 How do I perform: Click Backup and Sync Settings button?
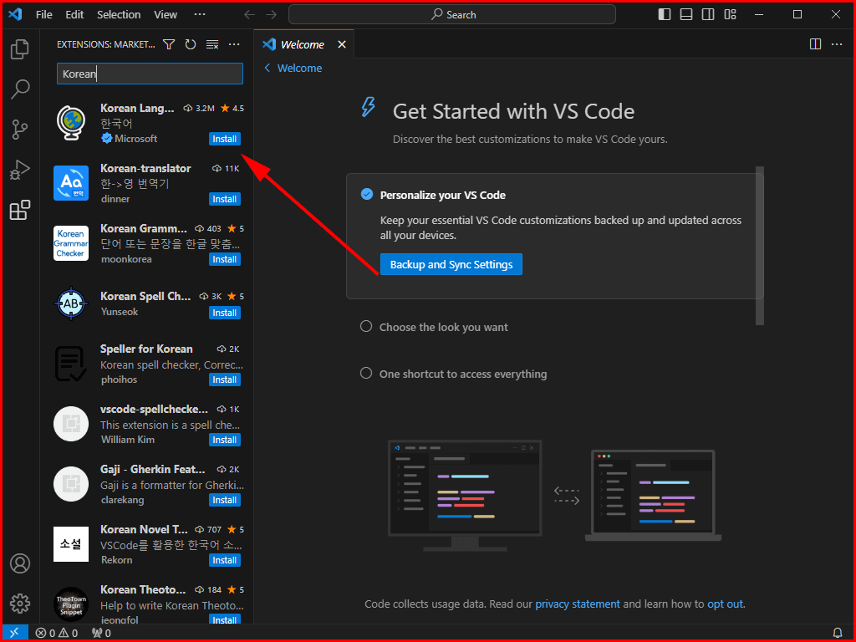[x=451, y=264]
